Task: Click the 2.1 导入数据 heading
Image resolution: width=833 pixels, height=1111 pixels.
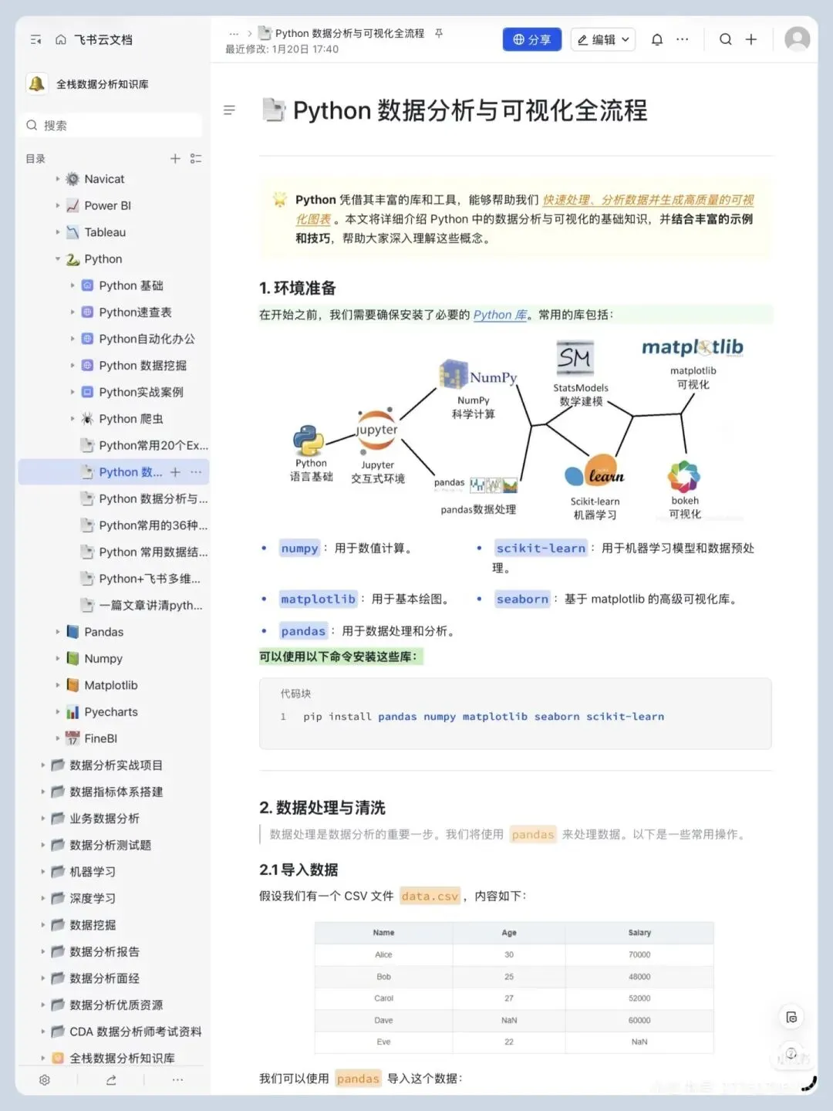Action: click(x=298, y=870)
